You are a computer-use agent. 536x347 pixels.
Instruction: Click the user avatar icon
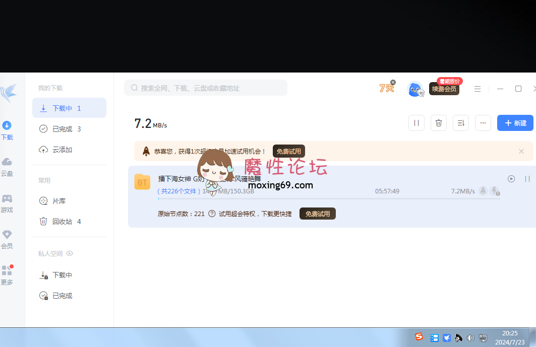coord(414,89)
